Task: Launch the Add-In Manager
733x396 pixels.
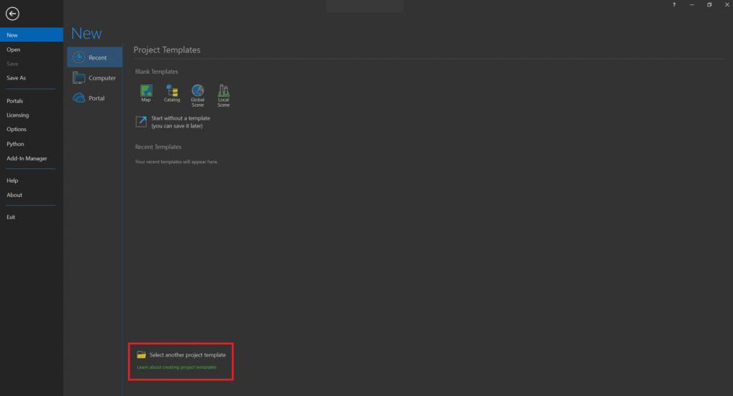Action: pyautogui.click(x=26, y=158)
